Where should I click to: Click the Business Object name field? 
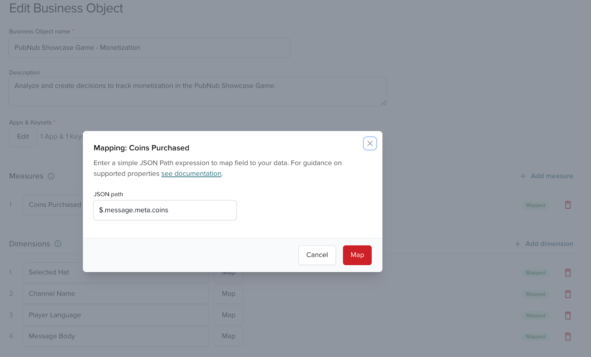[149, 48]
